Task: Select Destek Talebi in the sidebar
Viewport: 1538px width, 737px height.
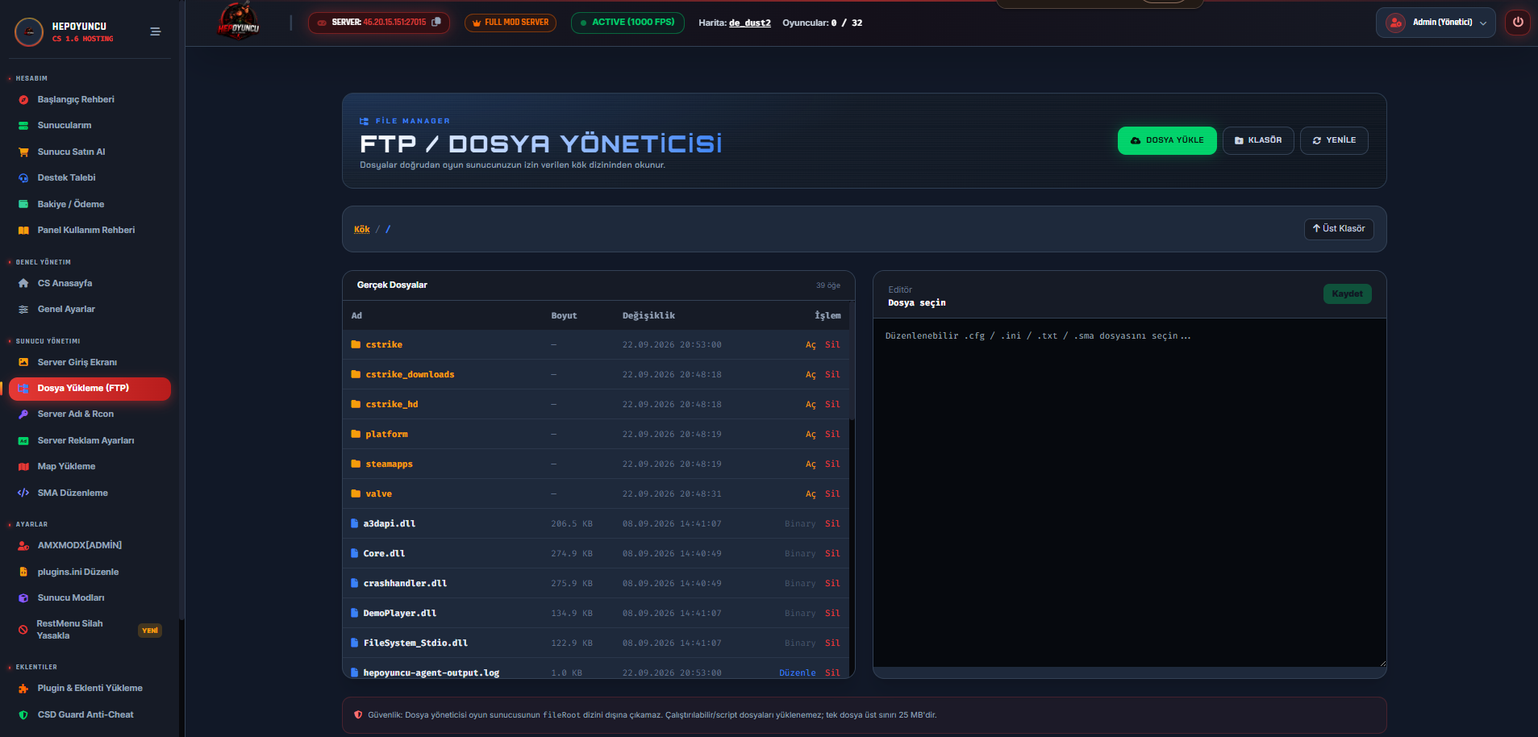Action: (x=66, y=177)
